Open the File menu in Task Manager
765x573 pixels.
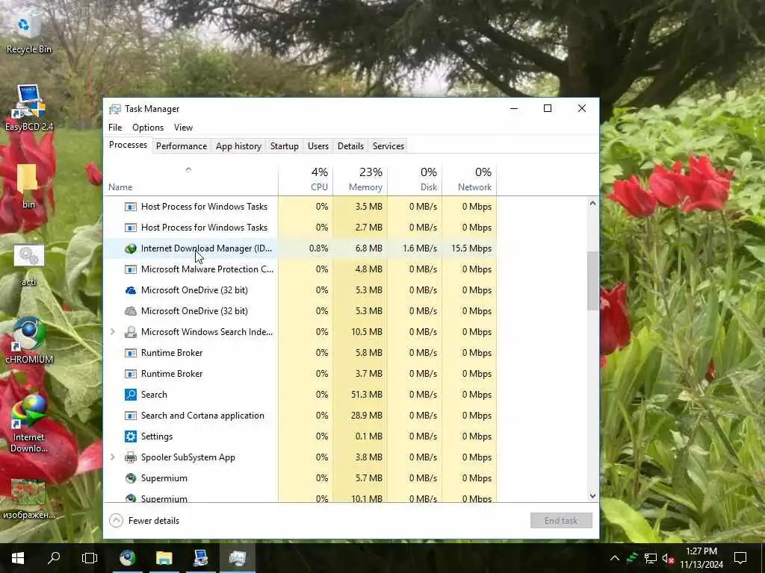point(115,128)
